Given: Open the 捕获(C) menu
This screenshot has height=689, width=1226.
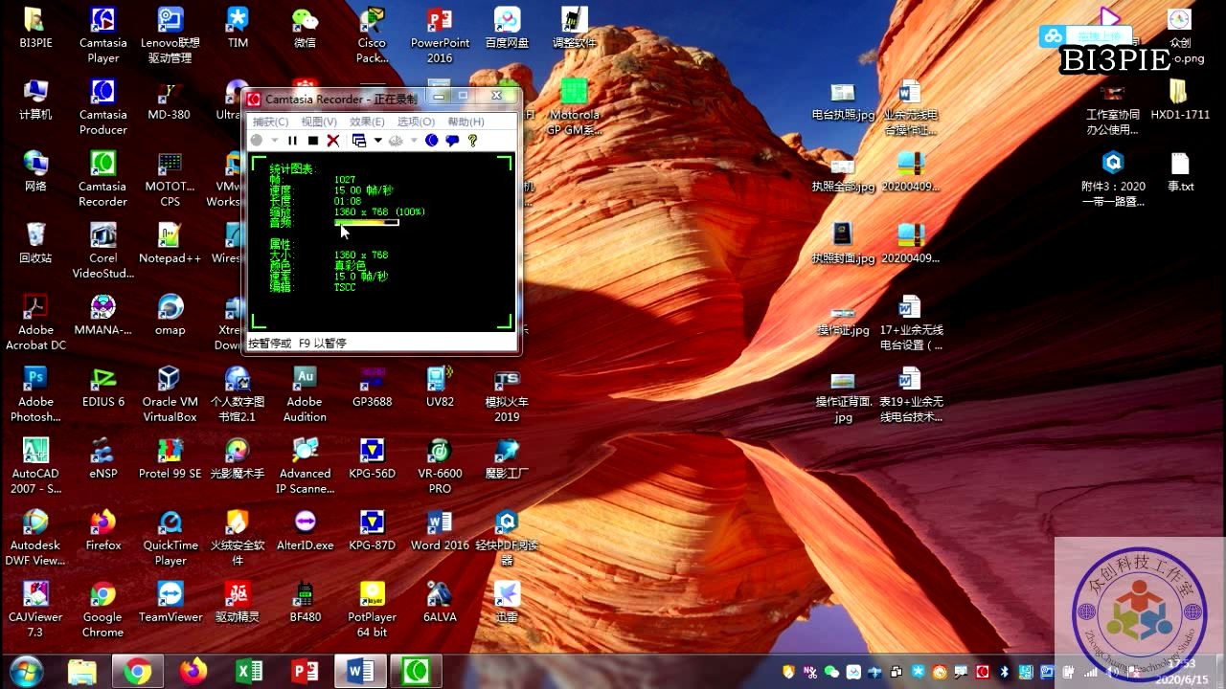Looking at the screenshot, I should [270, 122].
